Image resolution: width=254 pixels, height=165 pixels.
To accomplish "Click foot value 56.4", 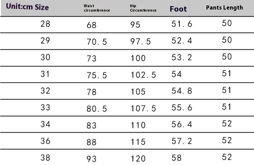I will pos(182,124).
